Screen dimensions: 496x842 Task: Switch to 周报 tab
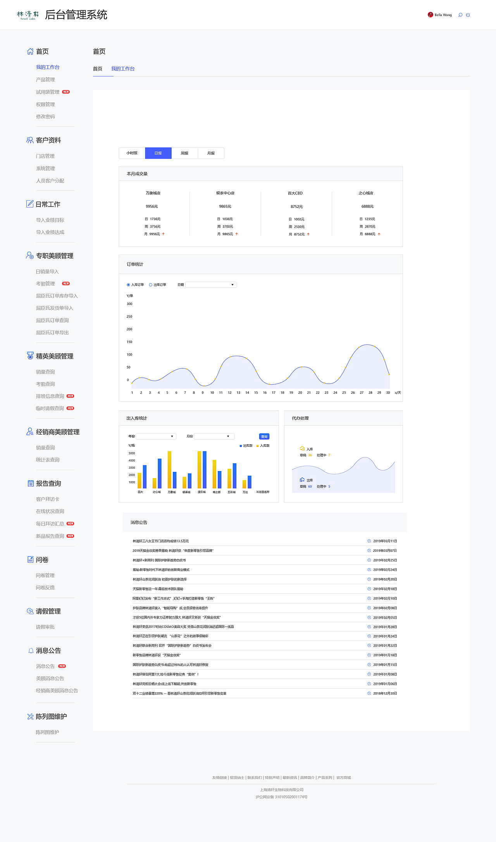click(184, 153)
